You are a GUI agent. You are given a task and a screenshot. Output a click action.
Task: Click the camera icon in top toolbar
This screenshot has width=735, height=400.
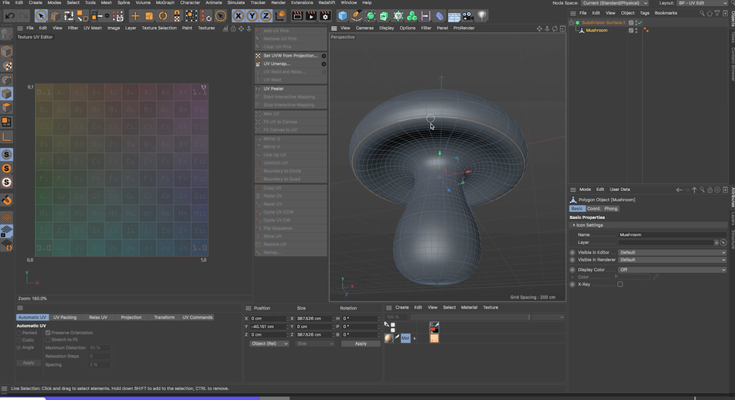coord(468,15)
